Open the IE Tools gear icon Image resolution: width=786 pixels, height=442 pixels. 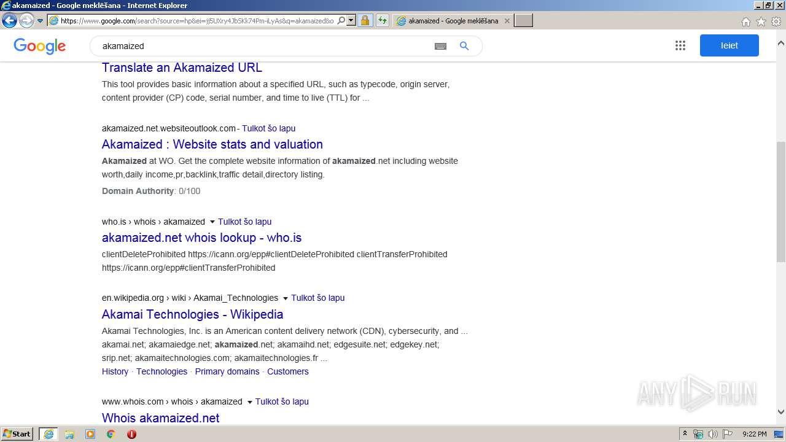tap(776, 21)
